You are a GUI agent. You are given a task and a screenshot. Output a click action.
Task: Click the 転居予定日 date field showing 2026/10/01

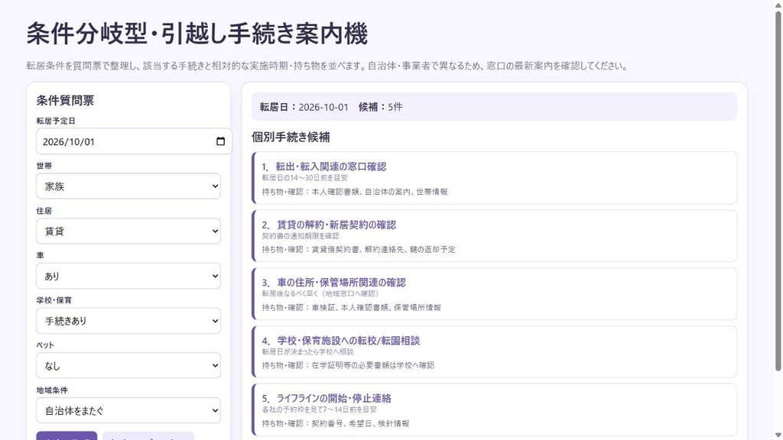(134, 141)
